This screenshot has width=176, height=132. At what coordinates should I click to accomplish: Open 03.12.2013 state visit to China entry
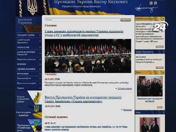(149, 60)
